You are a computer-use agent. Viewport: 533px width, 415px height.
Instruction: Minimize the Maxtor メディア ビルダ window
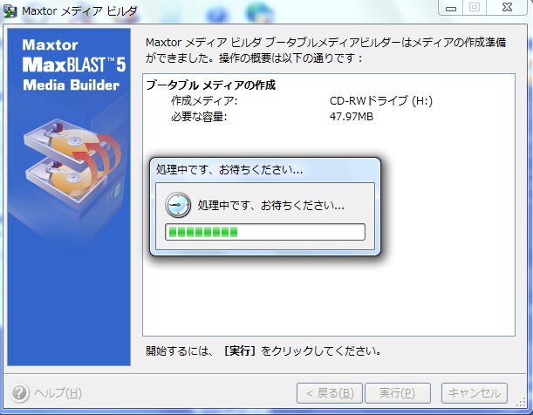[451, 8]
